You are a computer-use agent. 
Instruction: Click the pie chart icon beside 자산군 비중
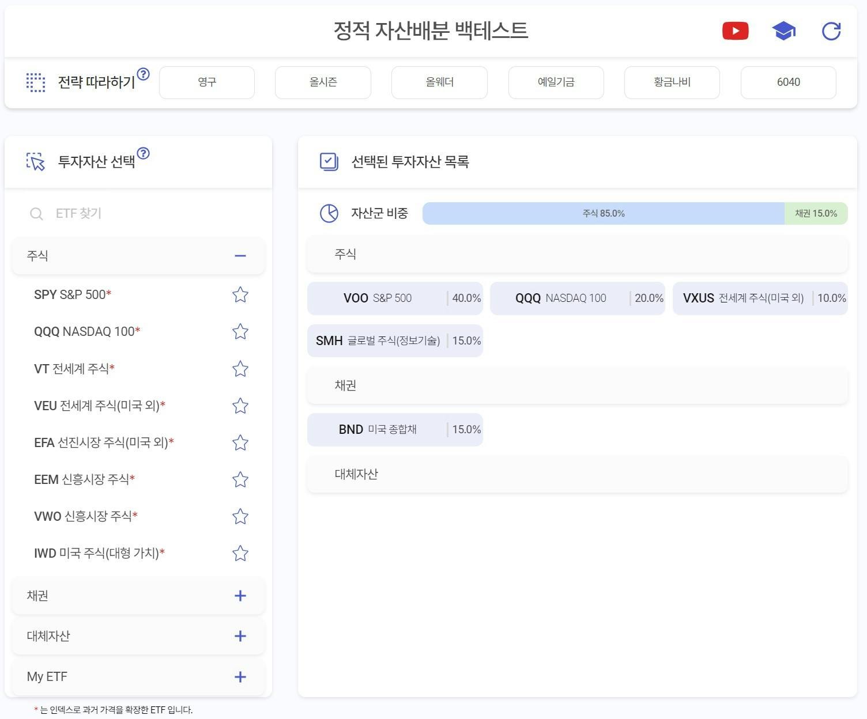tap(329, 213)
